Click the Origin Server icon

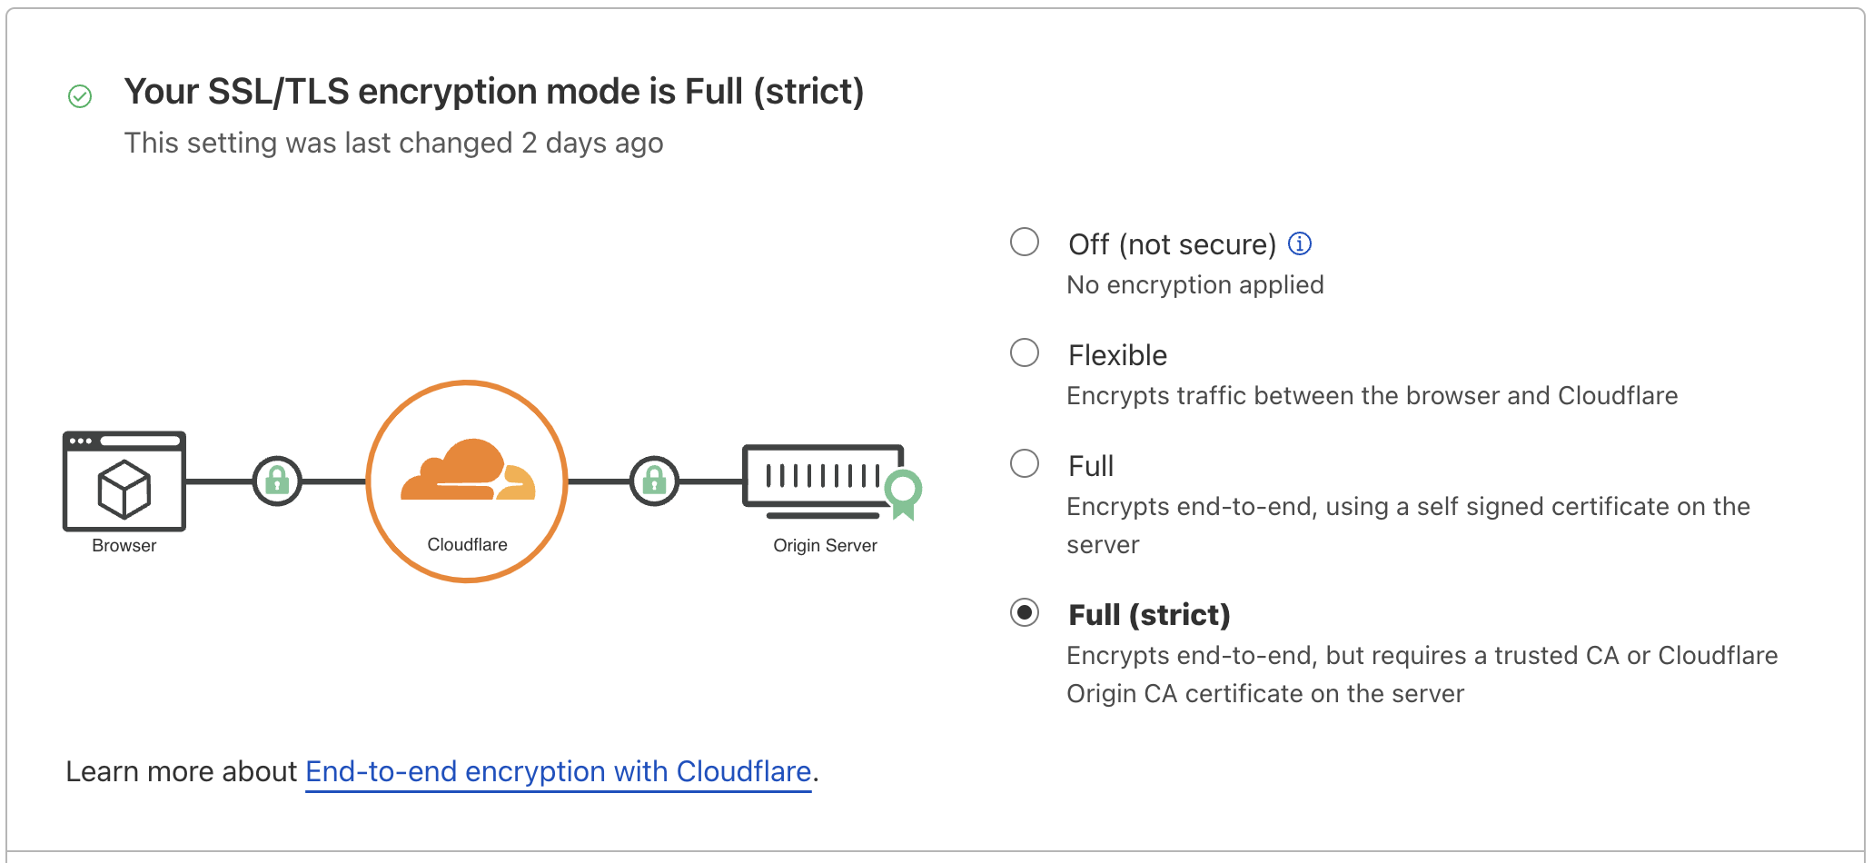point(822,477)
